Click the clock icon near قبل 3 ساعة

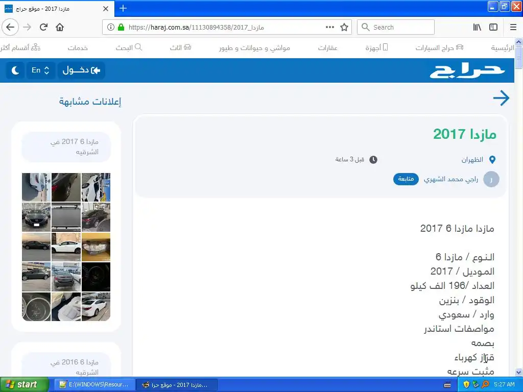(x=373, y=160)
